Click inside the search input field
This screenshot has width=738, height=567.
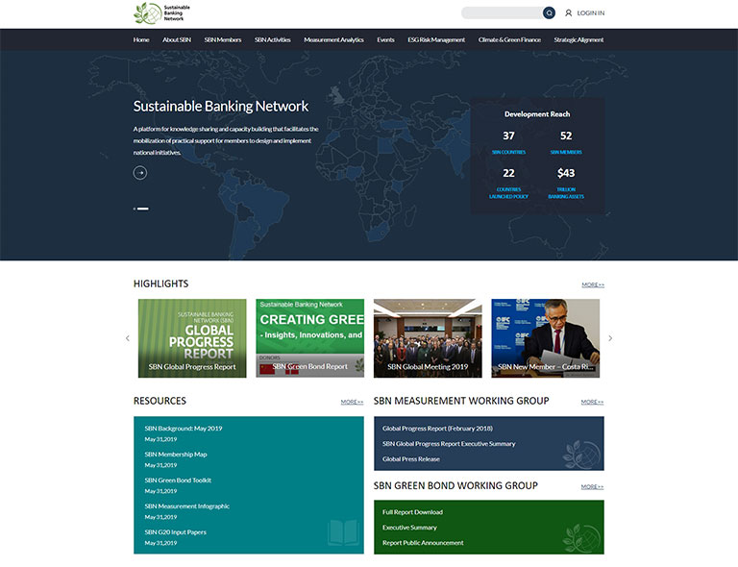(x=501, y=13)
